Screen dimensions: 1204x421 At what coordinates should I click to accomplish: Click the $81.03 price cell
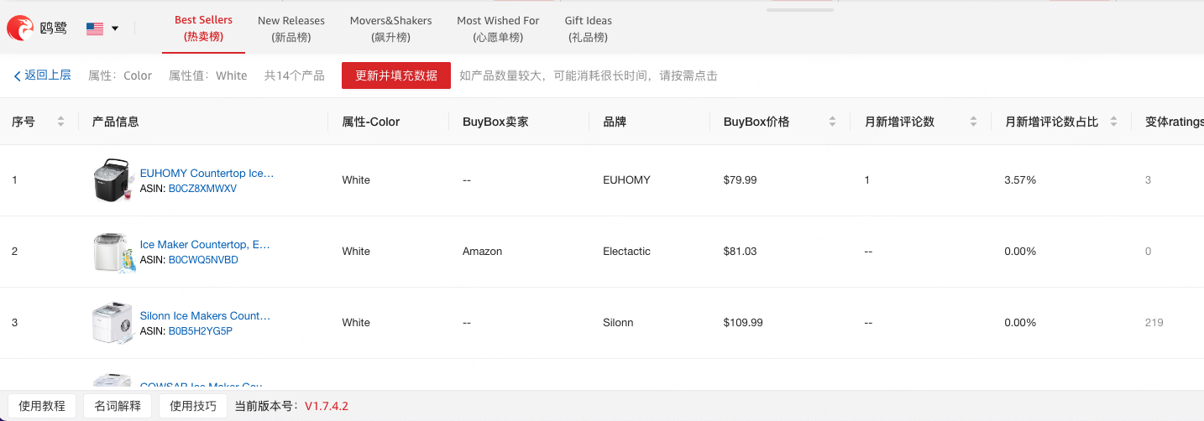click(740, 252)
